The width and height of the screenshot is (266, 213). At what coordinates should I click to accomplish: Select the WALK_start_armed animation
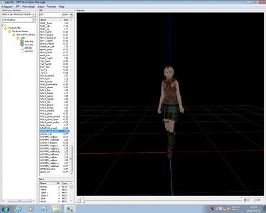tap(54, 117)
